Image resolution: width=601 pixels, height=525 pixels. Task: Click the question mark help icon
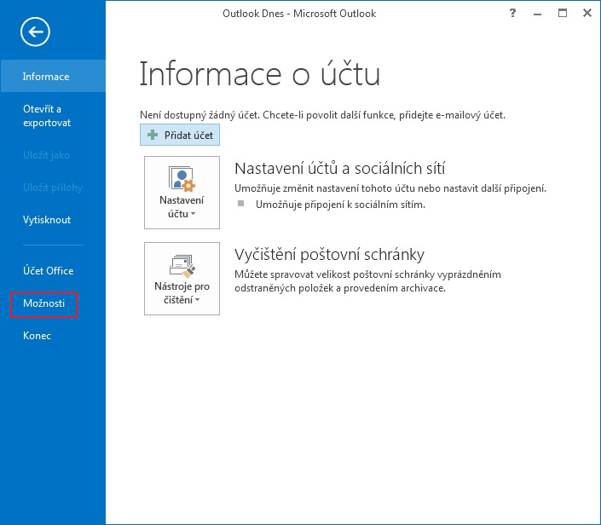click(512, 14)
